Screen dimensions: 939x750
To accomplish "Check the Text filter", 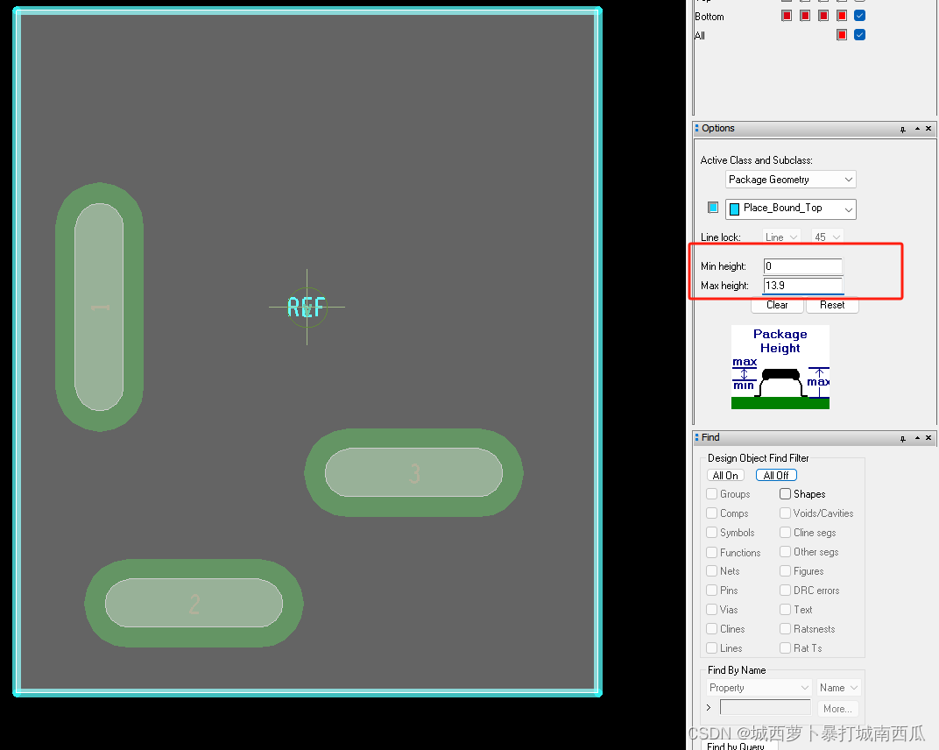I will [785, 609].
